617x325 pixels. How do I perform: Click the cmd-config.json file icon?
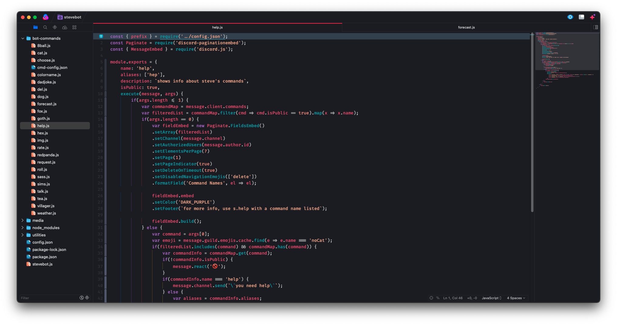(x=33, y=67)
